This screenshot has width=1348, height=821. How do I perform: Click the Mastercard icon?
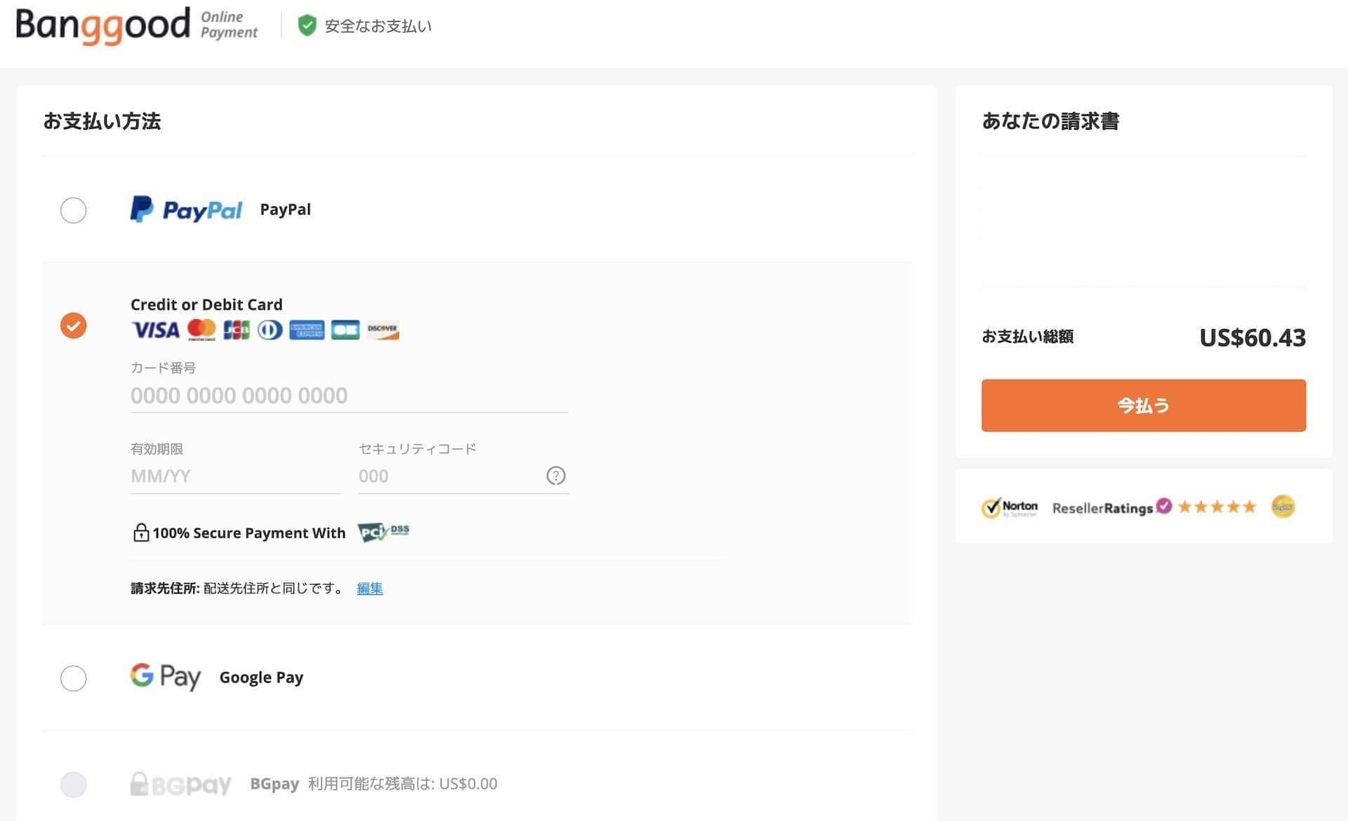pyautogui.click(x=201, y=330)
